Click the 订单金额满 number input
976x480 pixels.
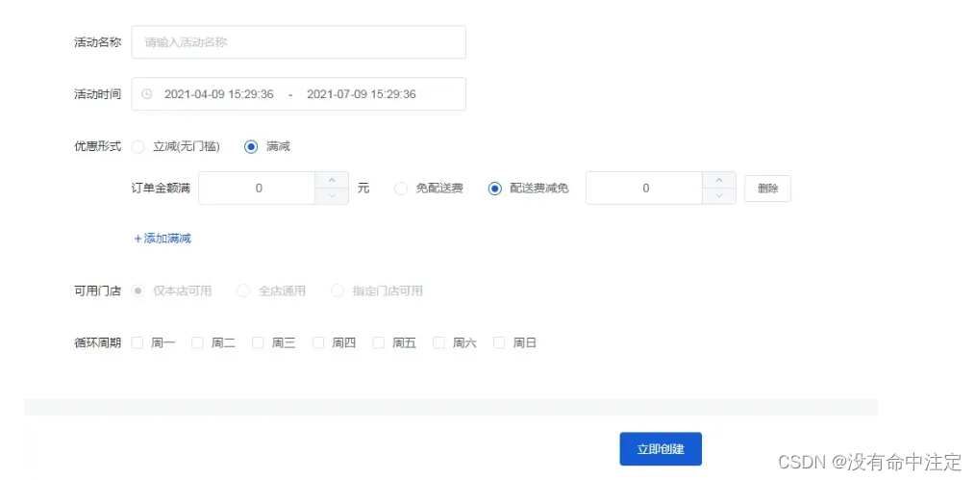pos(257,188)
